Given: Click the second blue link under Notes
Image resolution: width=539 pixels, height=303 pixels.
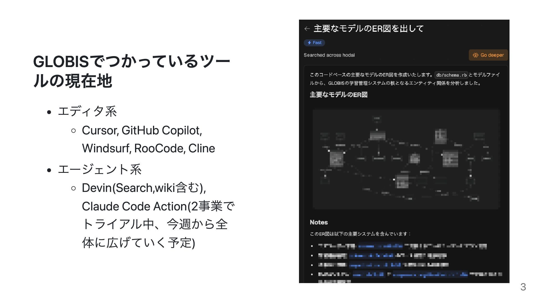Looking at the screenshot, I should pyautogui.click(x=371, y=256).
